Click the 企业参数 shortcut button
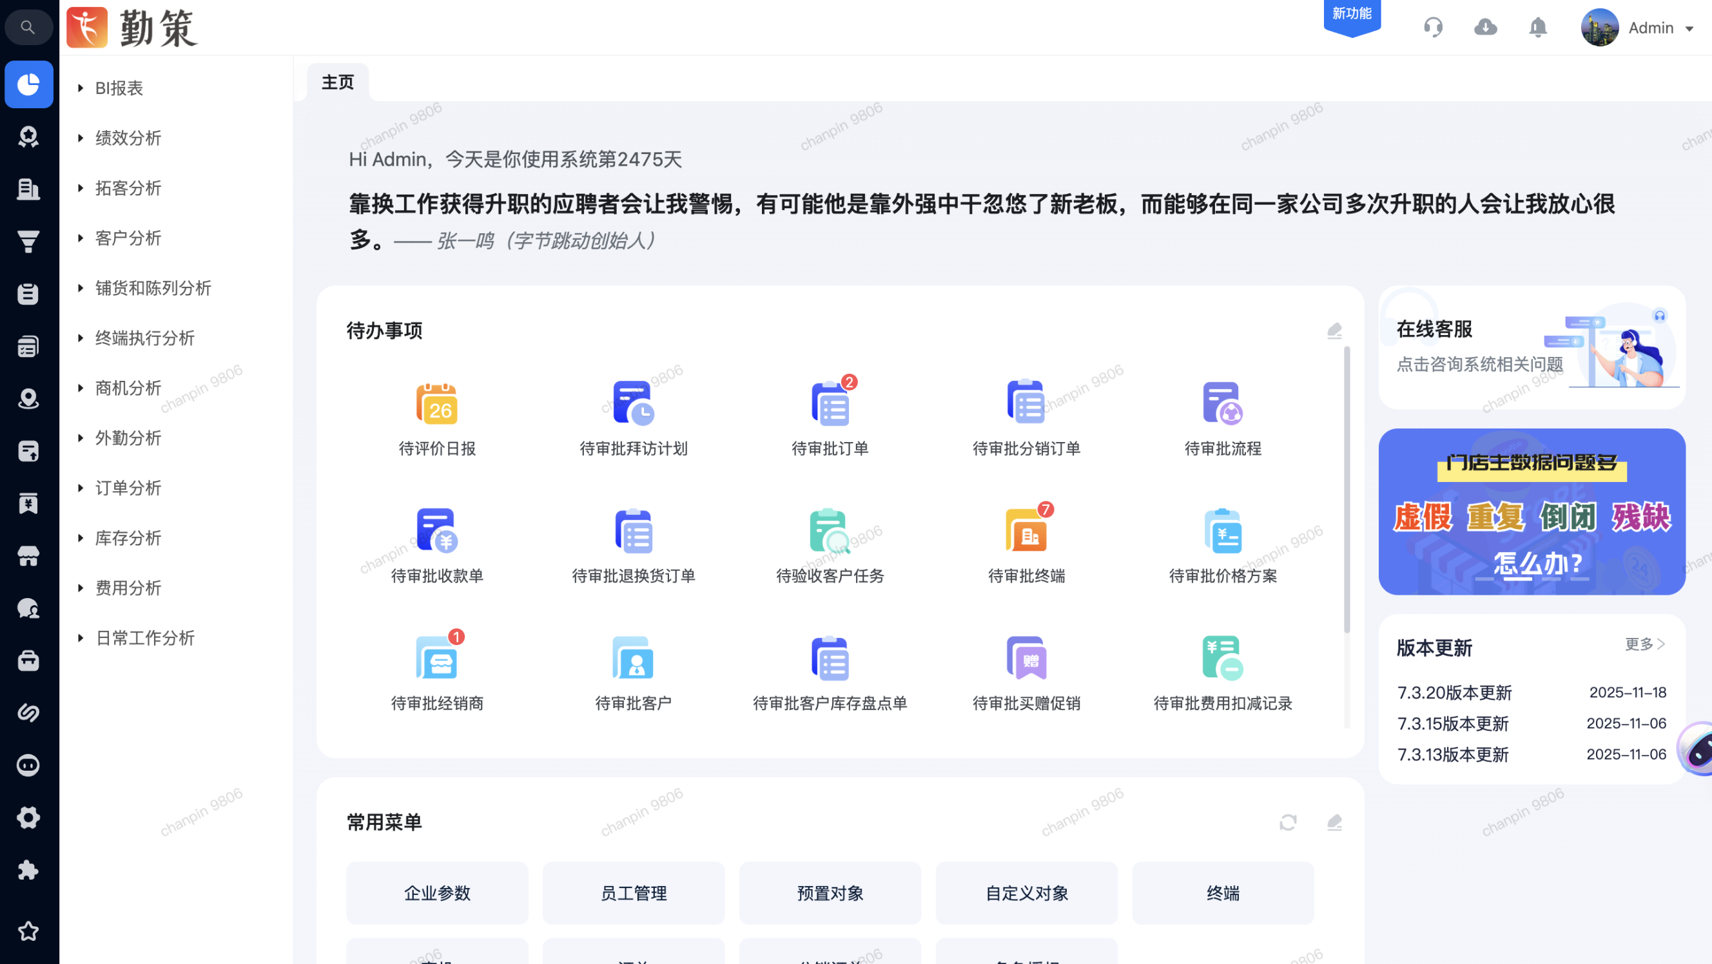The image size is (1712, 964). pyautogui.click(x=436, y=893)
